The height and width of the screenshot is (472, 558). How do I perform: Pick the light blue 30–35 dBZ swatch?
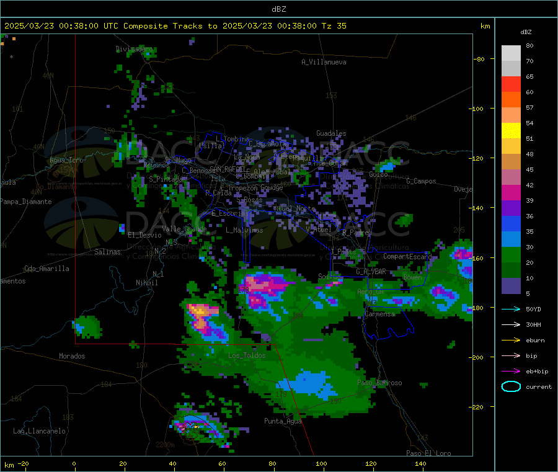511,239
